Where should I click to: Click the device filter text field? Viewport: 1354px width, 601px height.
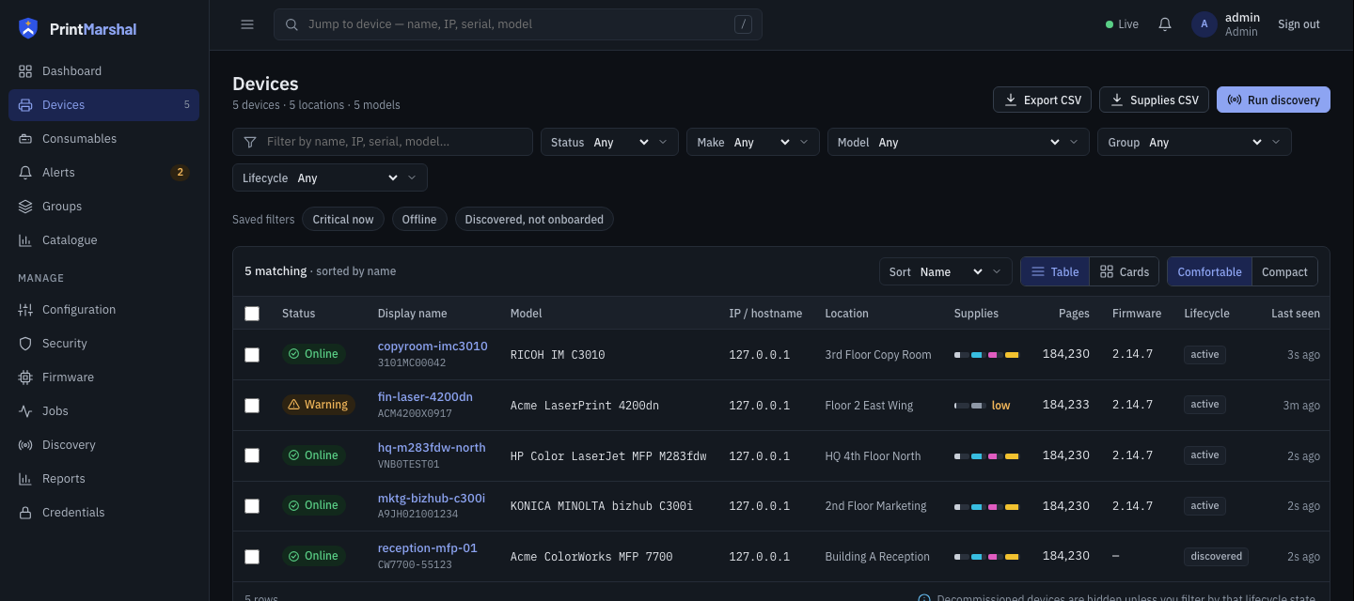(383, 142)
